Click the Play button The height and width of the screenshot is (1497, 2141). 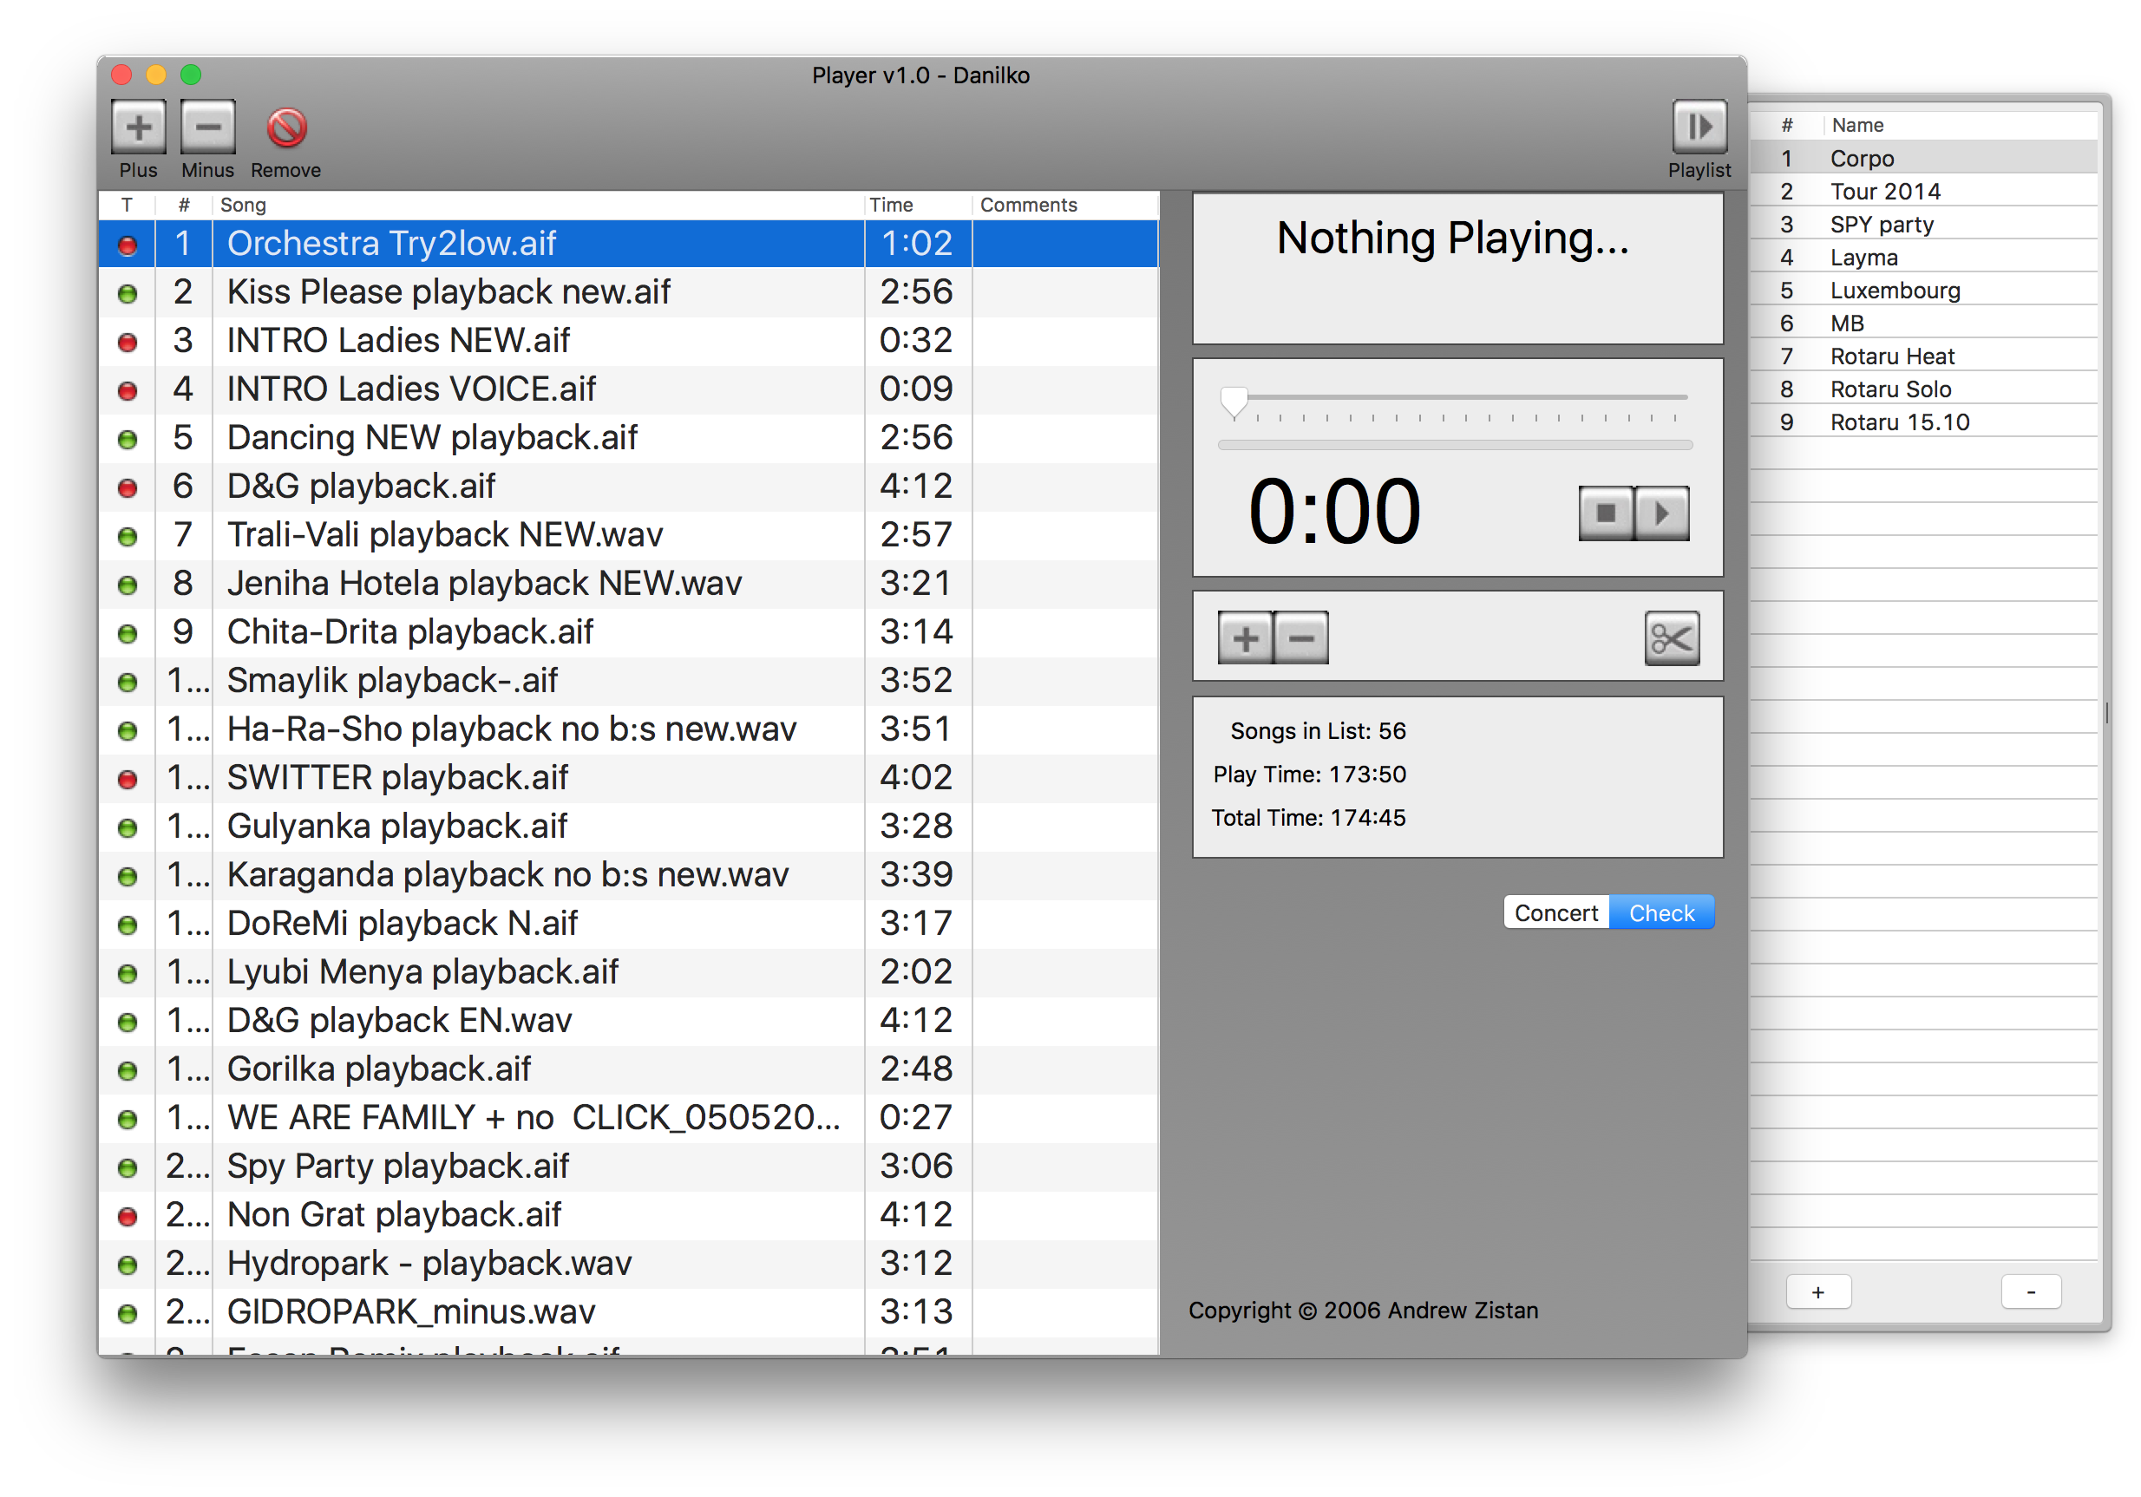pos(1661,513)
